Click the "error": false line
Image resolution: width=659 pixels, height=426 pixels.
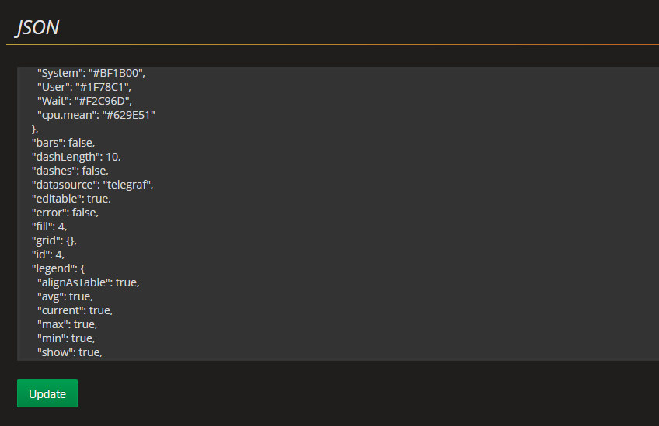(x=65, y=213)
